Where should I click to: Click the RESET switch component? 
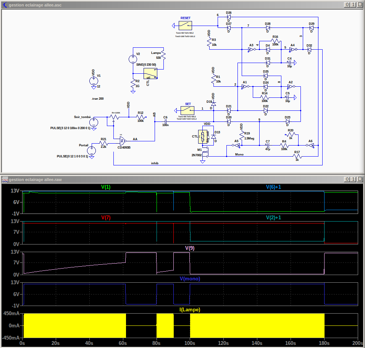(185, 26)
